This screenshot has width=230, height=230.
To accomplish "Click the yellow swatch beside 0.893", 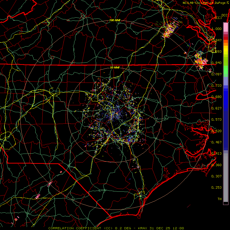I will point(226,50).
